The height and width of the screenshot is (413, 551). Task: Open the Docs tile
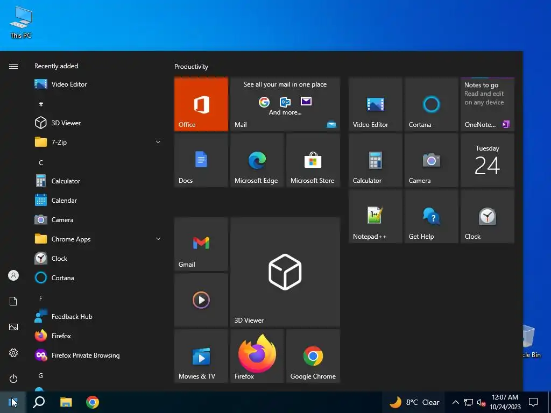click(x=201, y=160)
